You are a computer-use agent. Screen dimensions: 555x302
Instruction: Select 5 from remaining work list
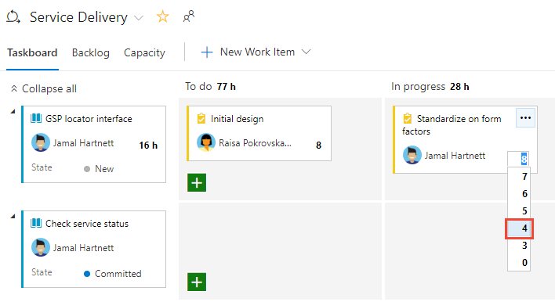[x=519, y=211]
